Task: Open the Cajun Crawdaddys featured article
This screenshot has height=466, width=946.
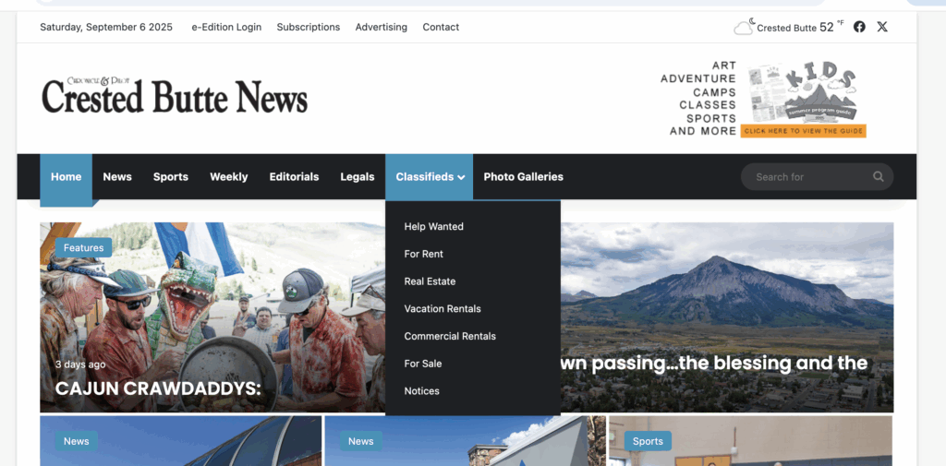Action: [x=158, y=388]
